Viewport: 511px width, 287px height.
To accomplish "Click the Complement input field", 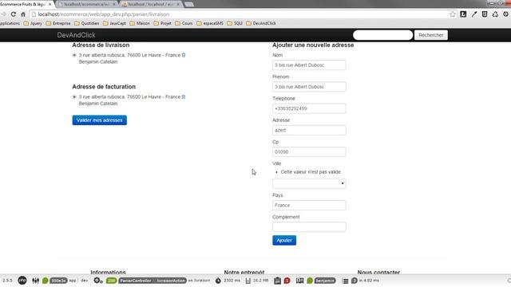I will (309, 226).
